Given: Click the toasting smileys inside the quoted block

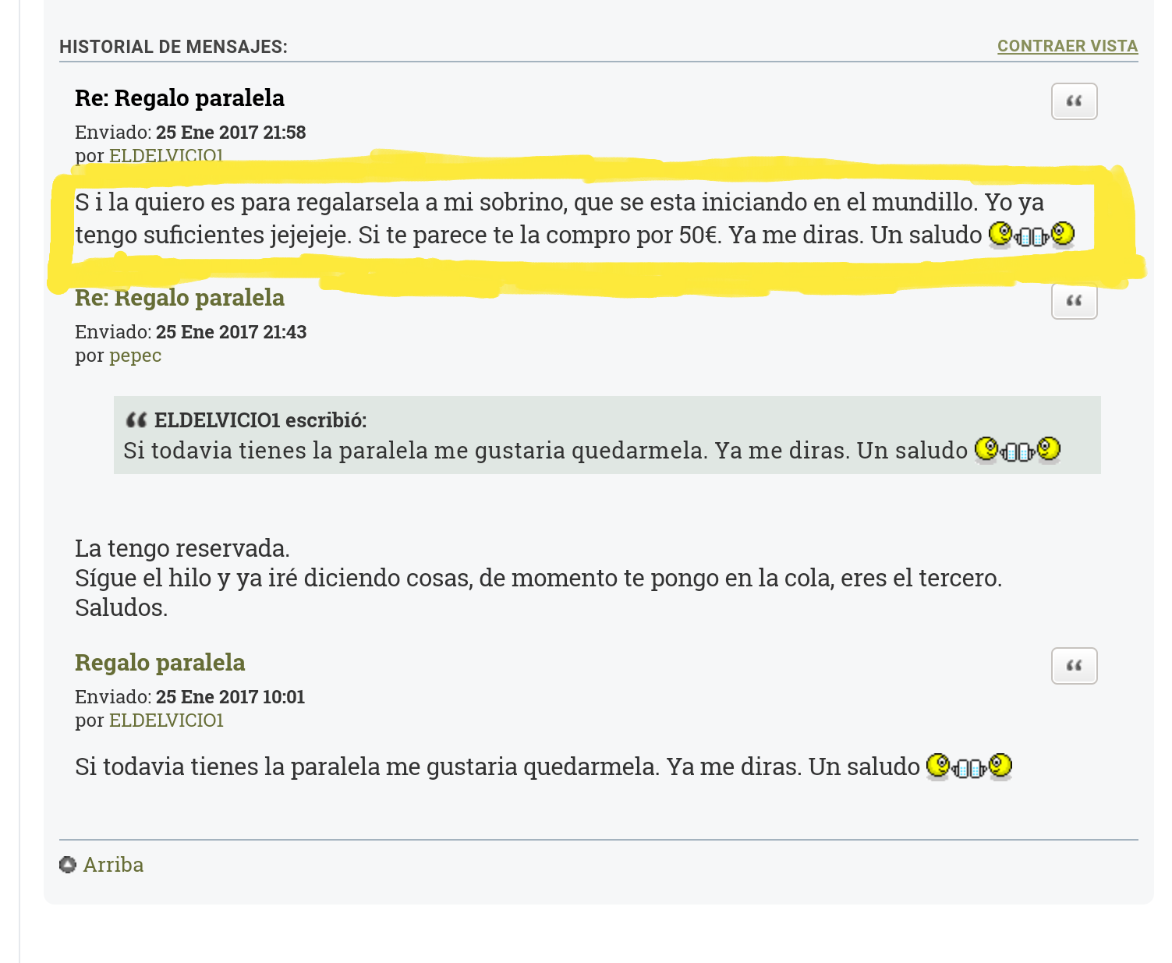Looking at the screenshot, I should [1017, 451].
